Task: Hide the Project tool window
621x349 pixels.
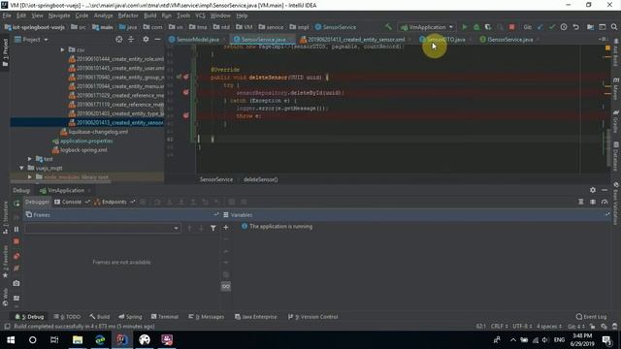Action: pyautogui.click(x=157, y=39)
